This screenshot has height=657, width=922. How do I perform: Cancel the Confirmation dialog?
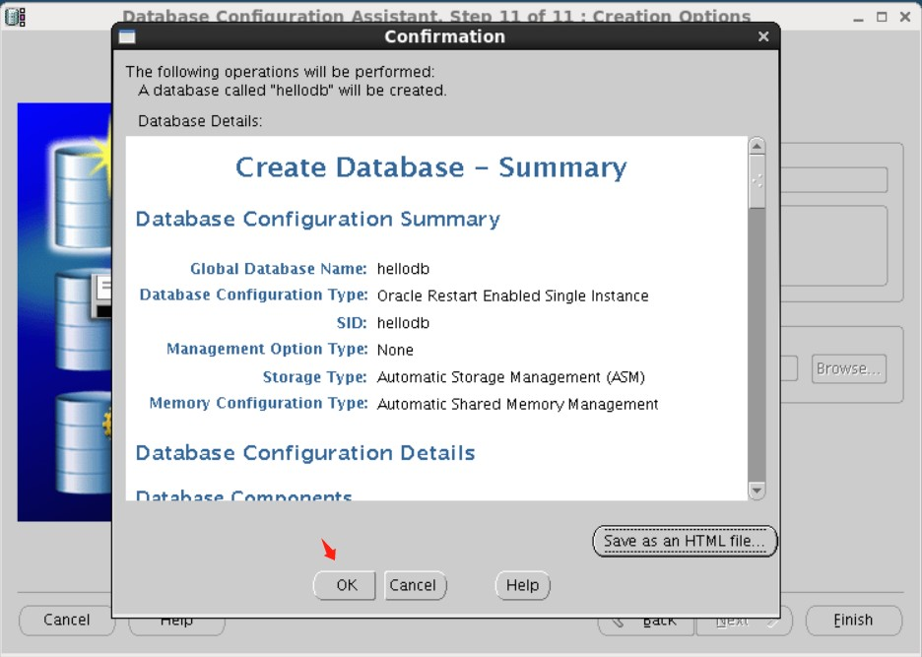tap(415, 585)
